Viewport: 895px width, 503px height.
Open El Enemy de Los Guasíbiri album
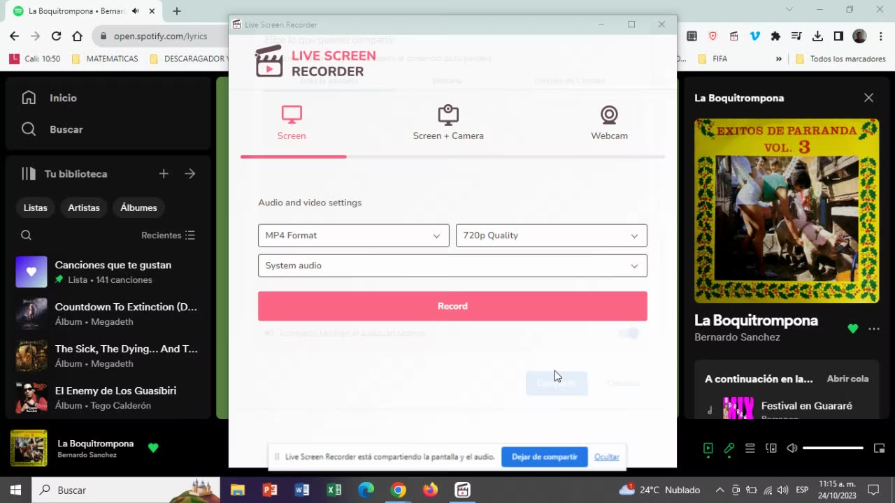108,398
